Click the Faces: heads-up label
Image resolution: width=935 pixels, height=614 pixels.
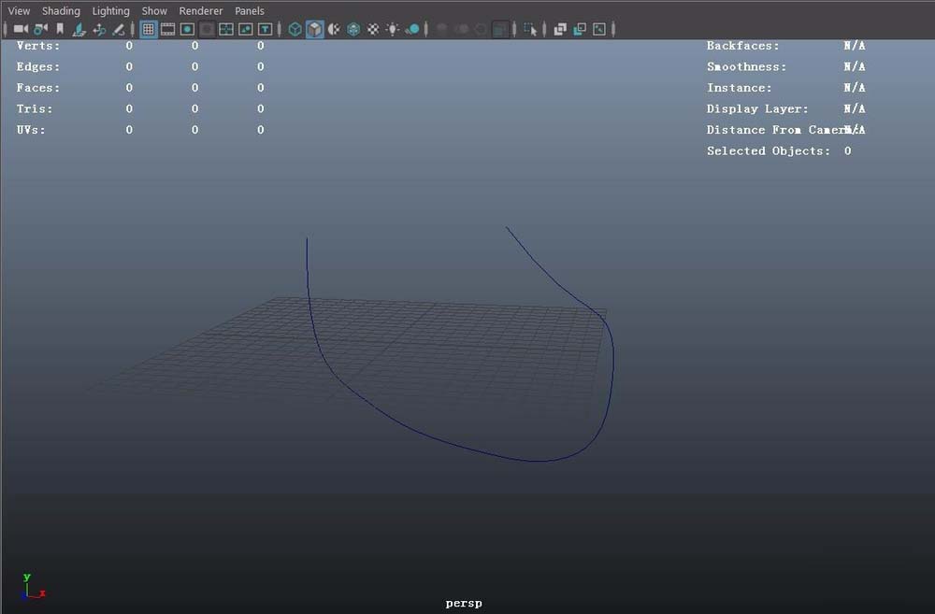coord(38,88)
